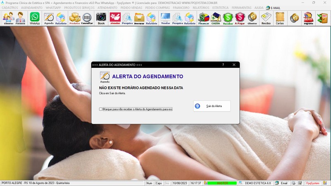The image size is (331, 186).
Task: Open the Clientes registration icon
Action: pos(9,18)
